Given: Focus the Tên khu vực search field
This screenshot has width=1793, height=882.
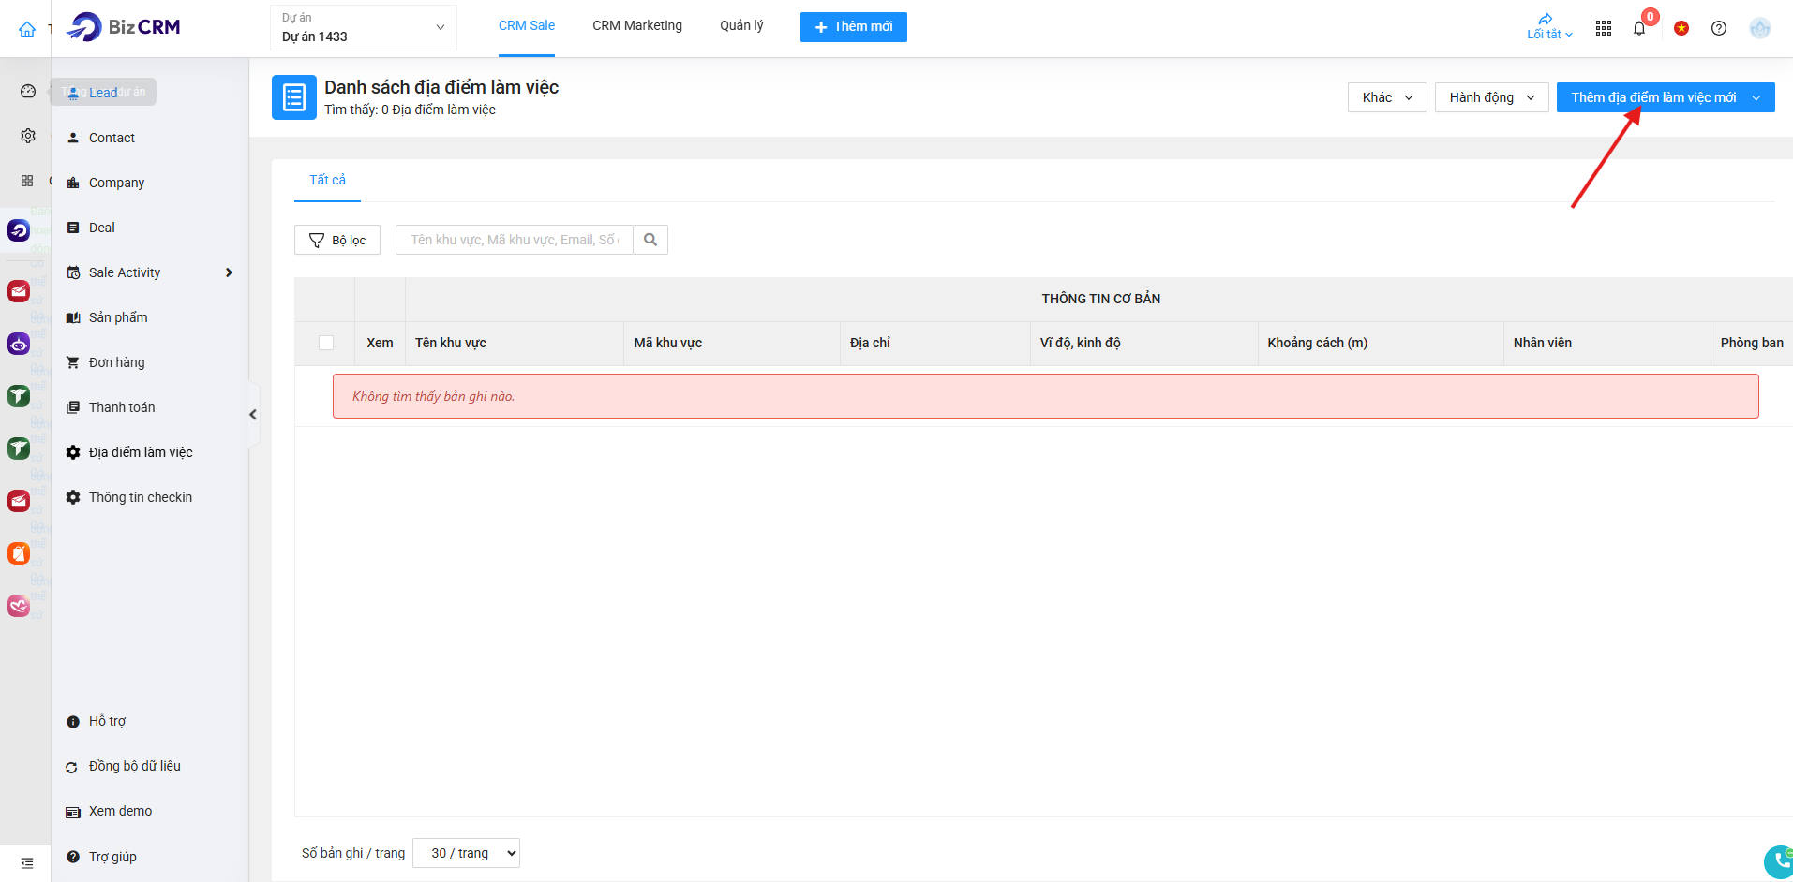Looking at the screenshot, I should click(515, 240).
